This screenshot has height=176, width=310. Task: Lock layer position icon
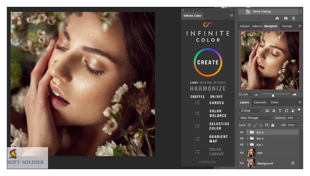point(261,125)
